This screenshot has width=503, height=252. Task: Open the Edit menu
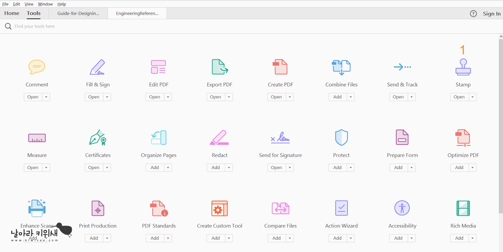click(17, 4)
